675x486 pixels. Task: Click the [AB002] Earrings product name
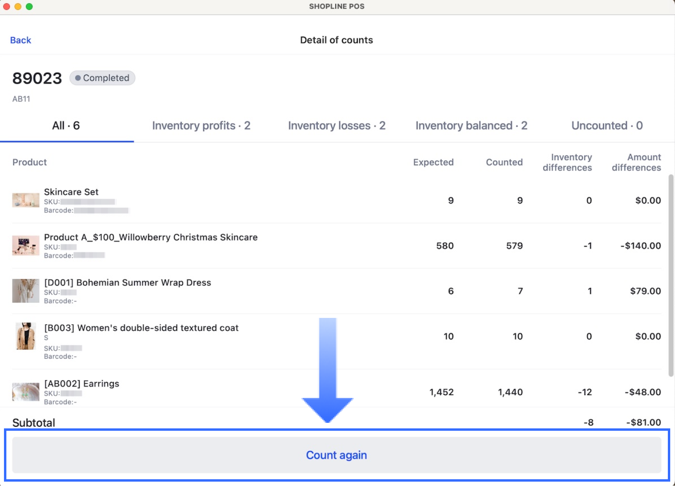point(81,383)
